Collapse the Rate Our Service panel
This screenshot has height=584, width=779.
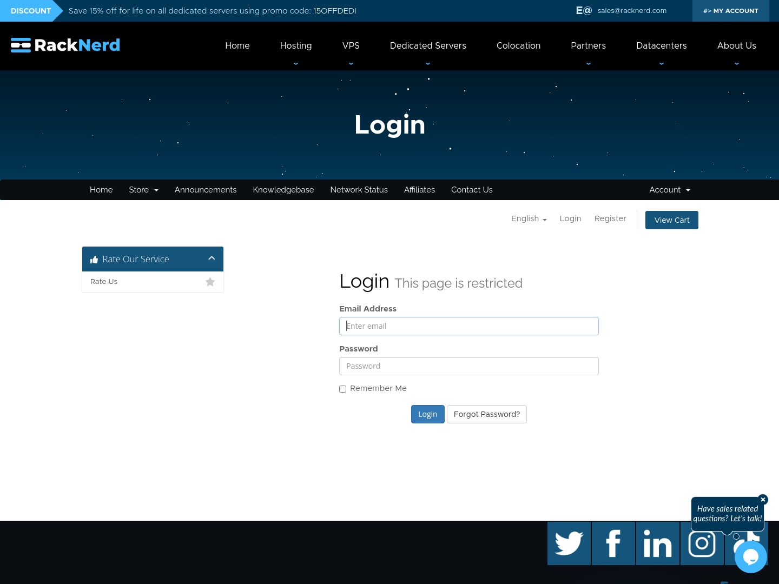click(x=212, y=258)
